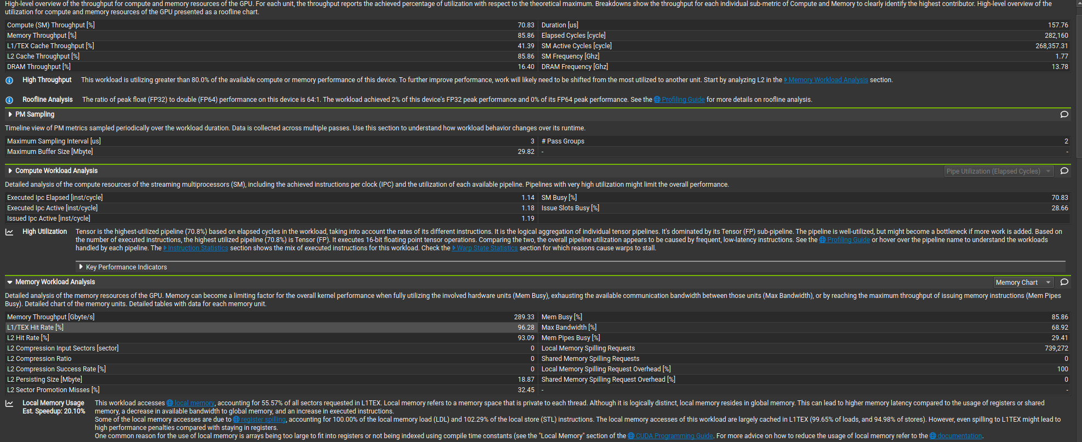Expand the PM Sampling section

click(x=10, y=114)
